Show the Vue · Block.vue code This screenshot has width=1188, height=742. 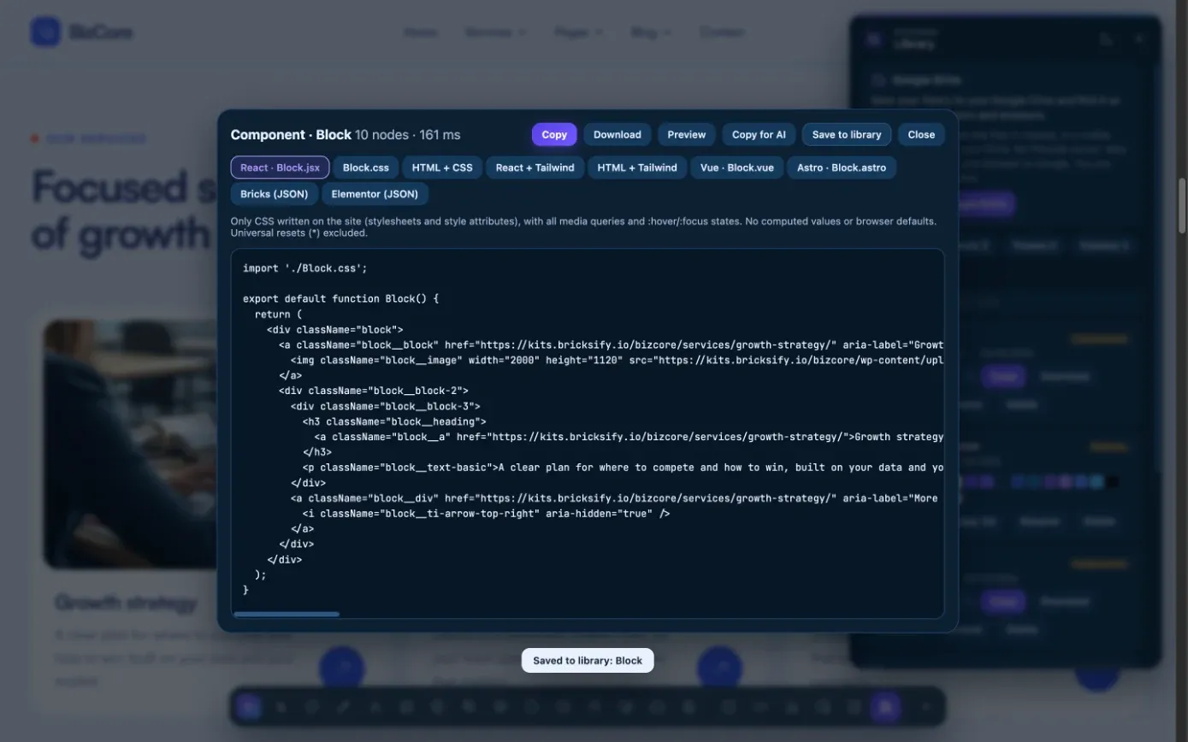click(x=737, y=168)
